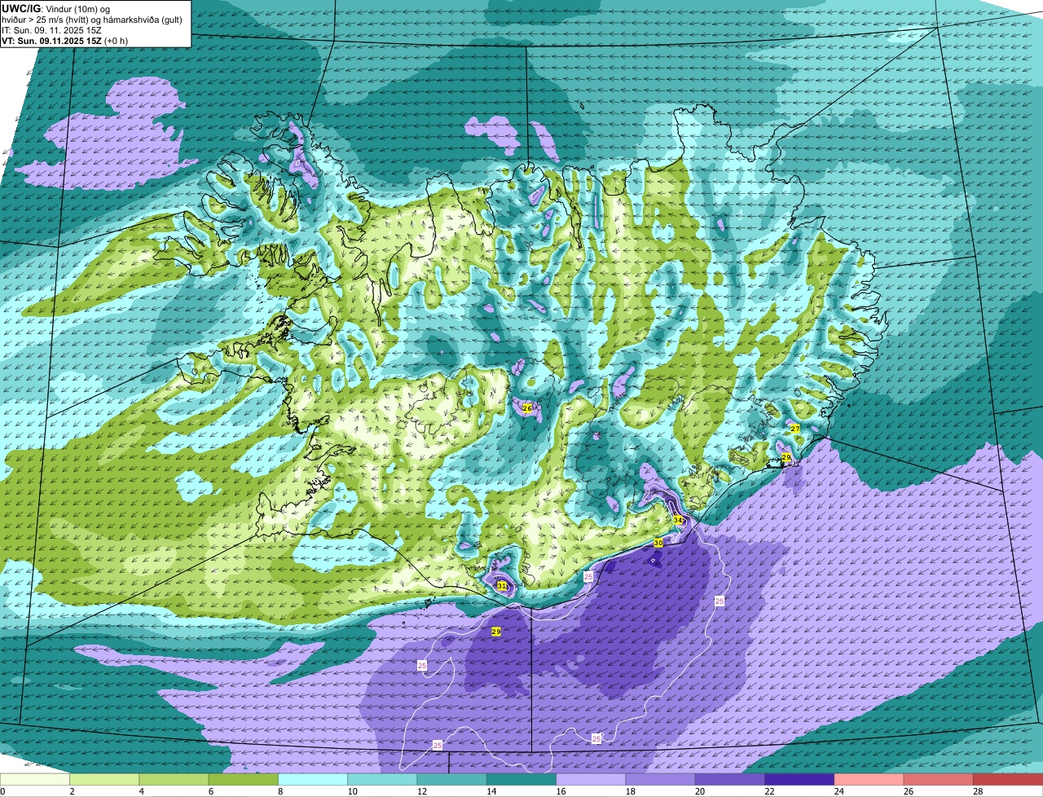
Task: Click the yellow 34 peak gust marker
Action: click(x=678, y=520)
